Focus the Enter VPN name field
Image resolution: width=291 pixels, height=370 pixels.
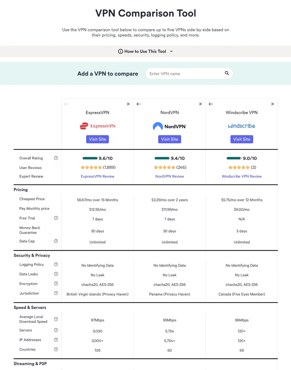(184, 73)
